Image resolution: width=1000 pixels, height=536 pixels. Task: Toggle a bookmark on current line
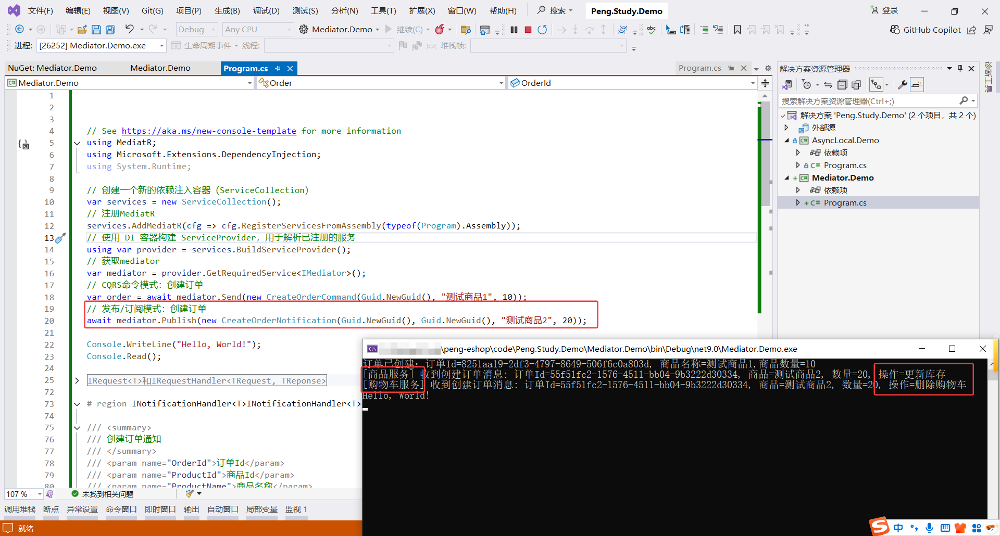coord(737,30)
